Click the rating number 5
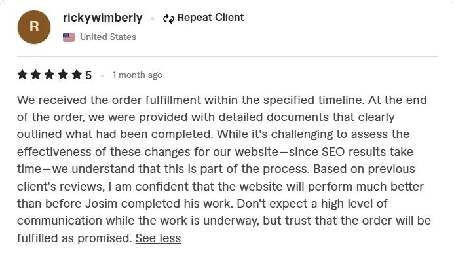454x256 pixels. 88,75
